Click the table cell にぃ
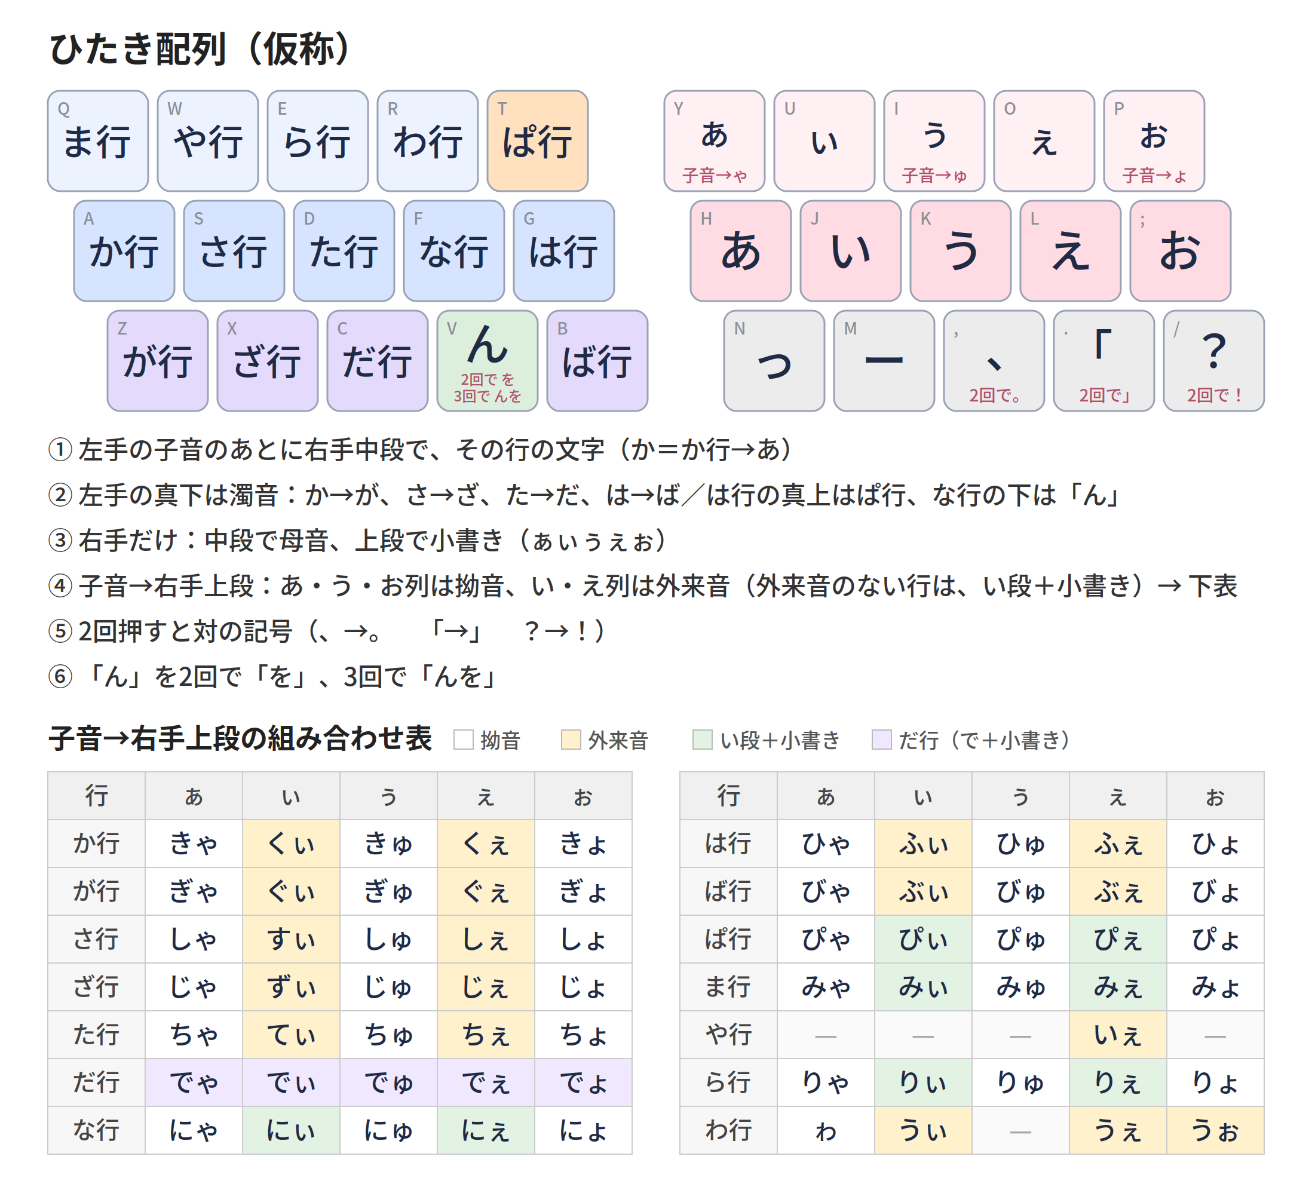1312x1190 pixels. (292, 1131)
